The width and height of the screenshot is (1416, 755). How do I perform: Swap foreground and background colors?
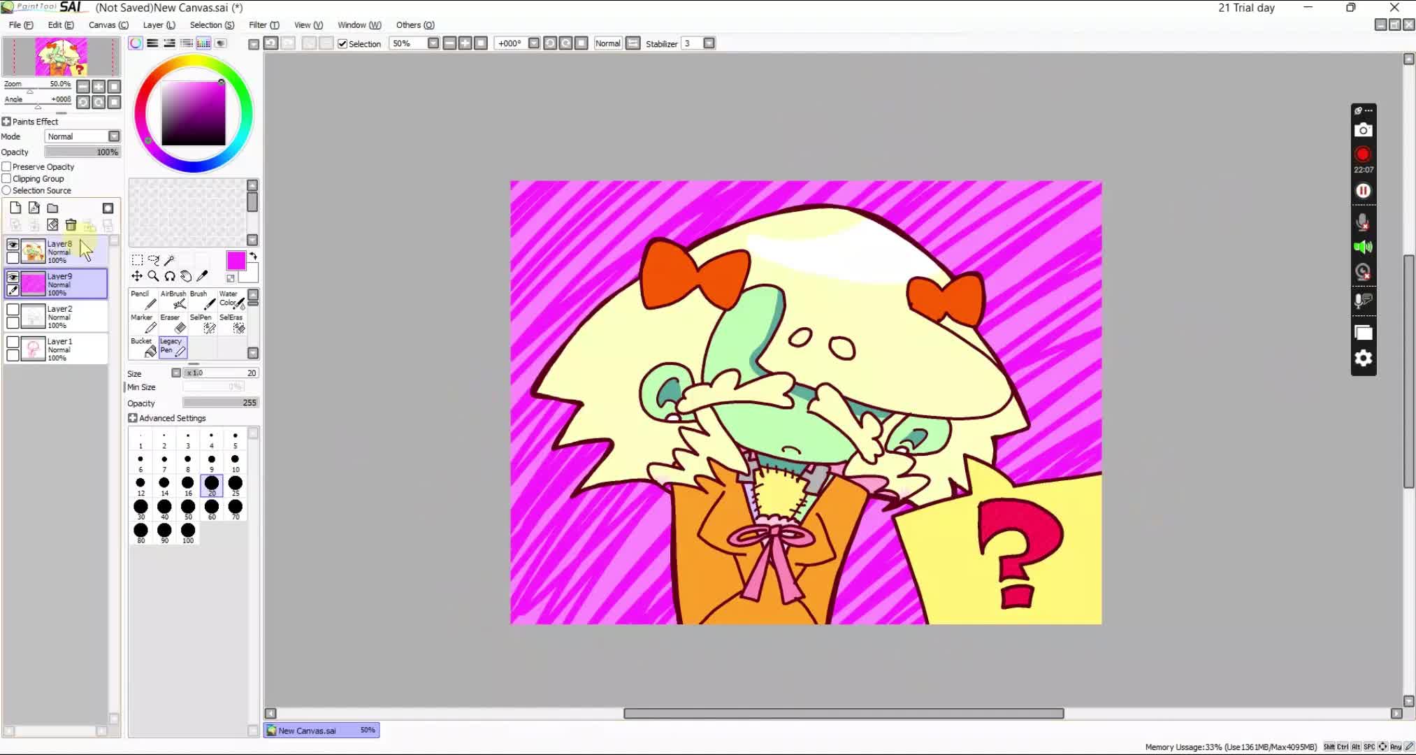tap(253, 257)
